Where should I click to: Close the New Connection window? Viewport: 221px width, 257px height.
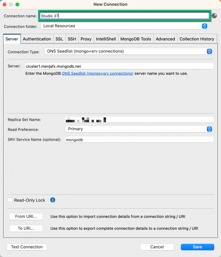click(x=5, y=5)
